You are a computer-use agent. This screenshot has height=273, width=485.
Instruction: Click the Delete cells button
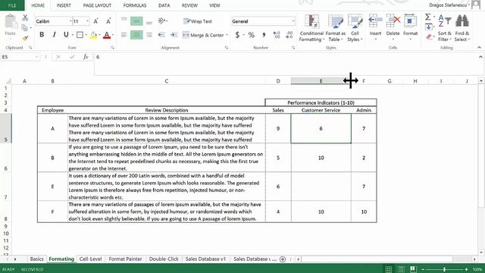pos(393,27)
